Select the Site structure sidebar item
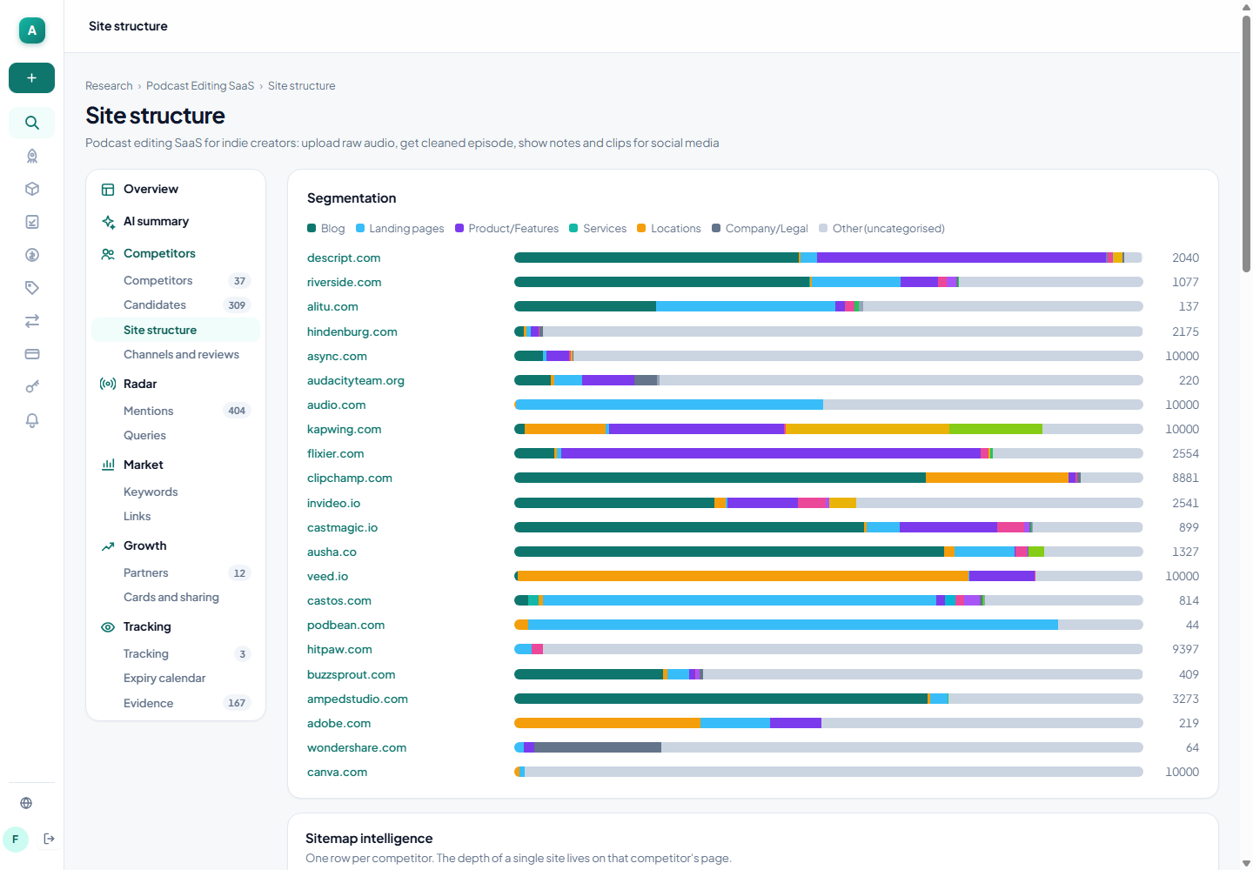Screen dimensions: 1253x870 point(176,330)
